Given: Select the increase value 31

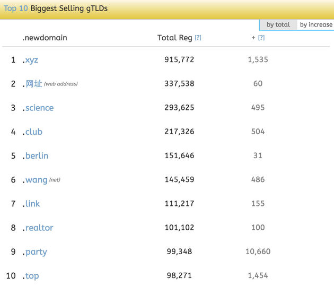Looking at the screenshot, I should 258,155.
